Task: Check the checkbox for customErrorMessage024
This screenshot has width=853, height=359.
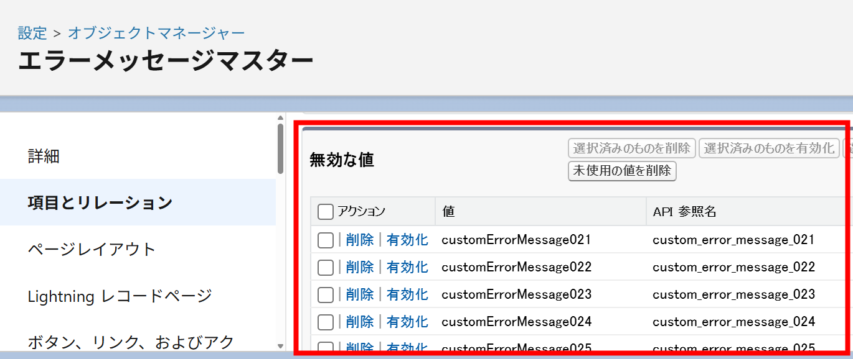Action: coord(324,321)
